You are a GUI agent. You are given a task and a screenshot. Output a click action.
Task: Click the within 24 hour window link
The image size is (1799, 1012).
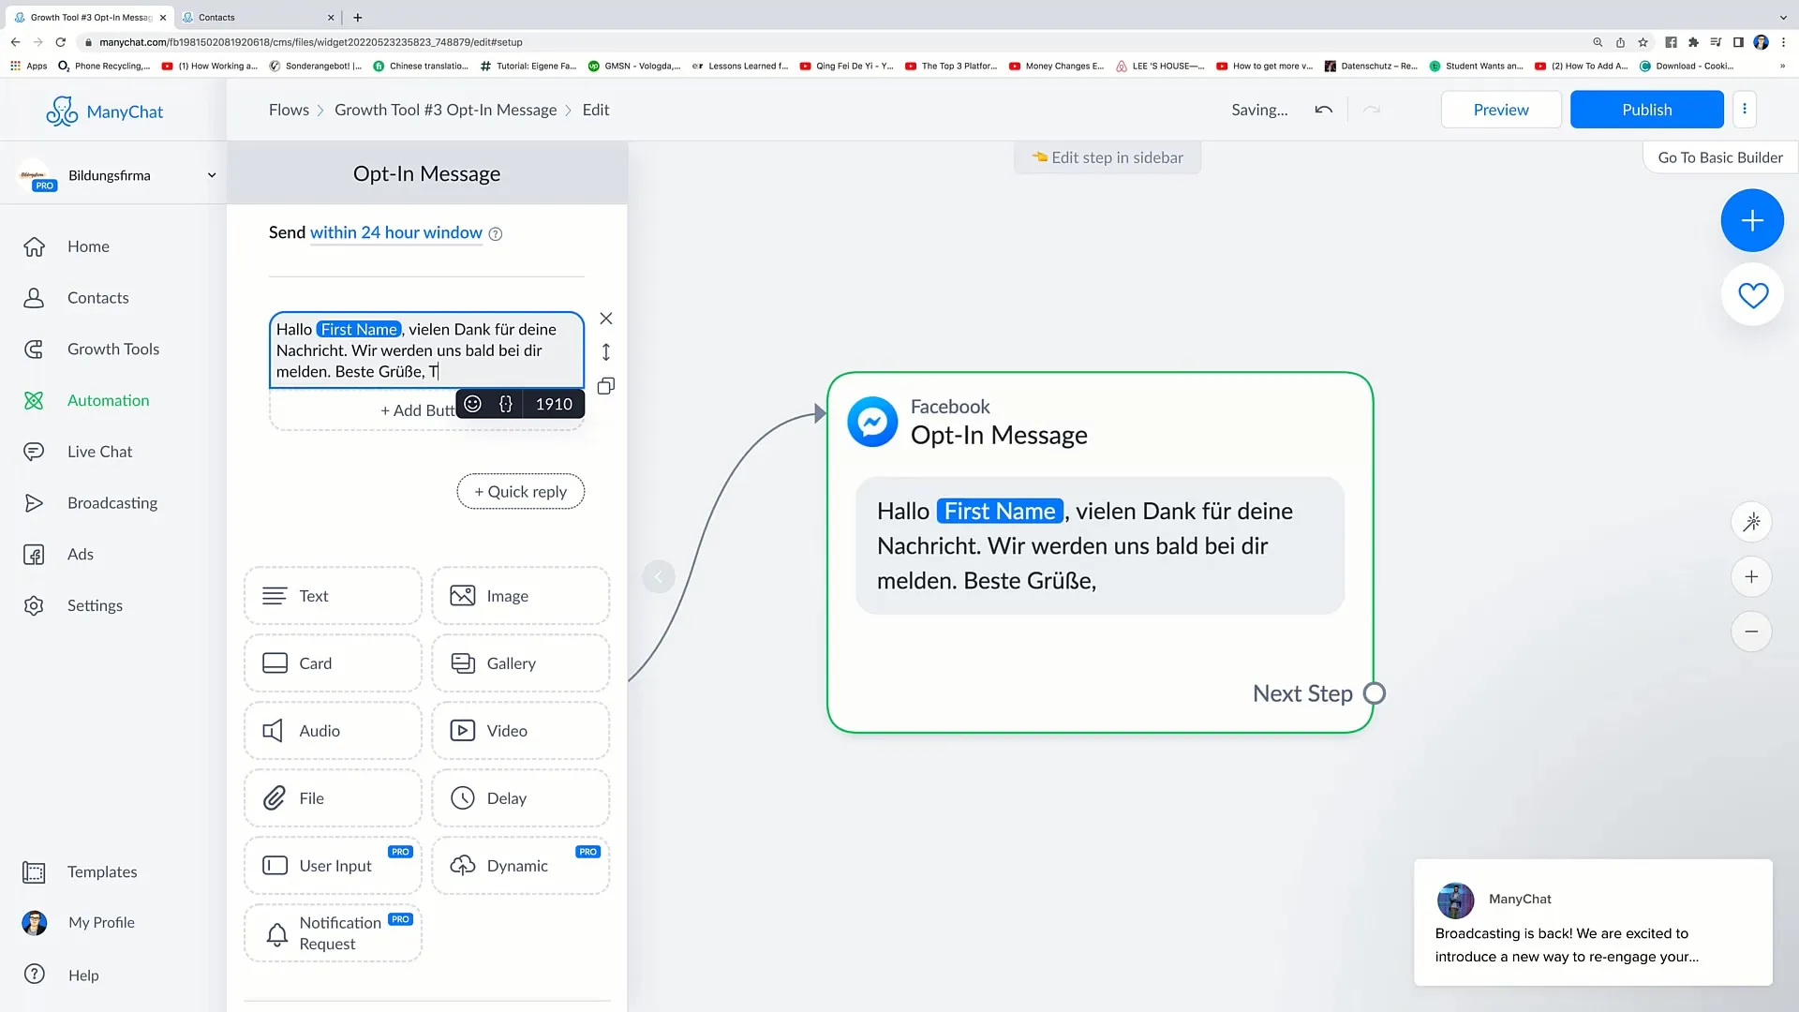coord(394,232)
